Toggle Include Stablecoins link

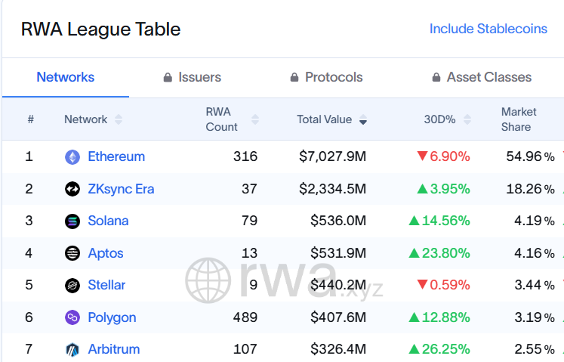click(x=488, y=29)
